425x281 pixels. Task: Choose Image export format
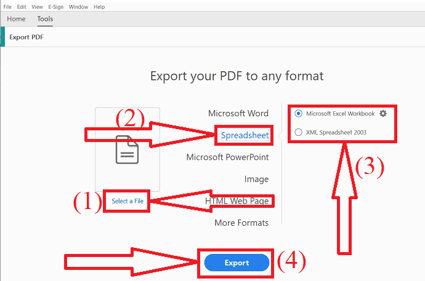tap(256, 179)
